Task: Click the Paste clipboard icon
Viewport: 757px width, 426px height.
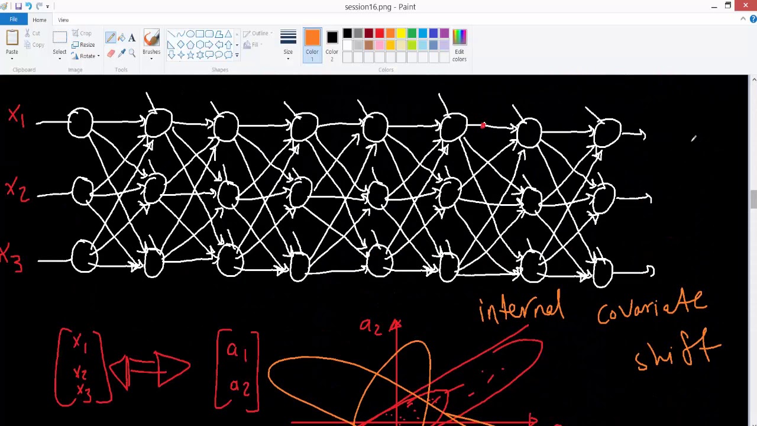Action: 12,38
